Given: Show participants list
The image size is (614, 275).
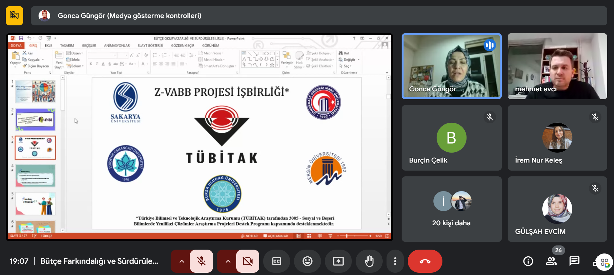Looking at the screenshot, I should [551, 261].
